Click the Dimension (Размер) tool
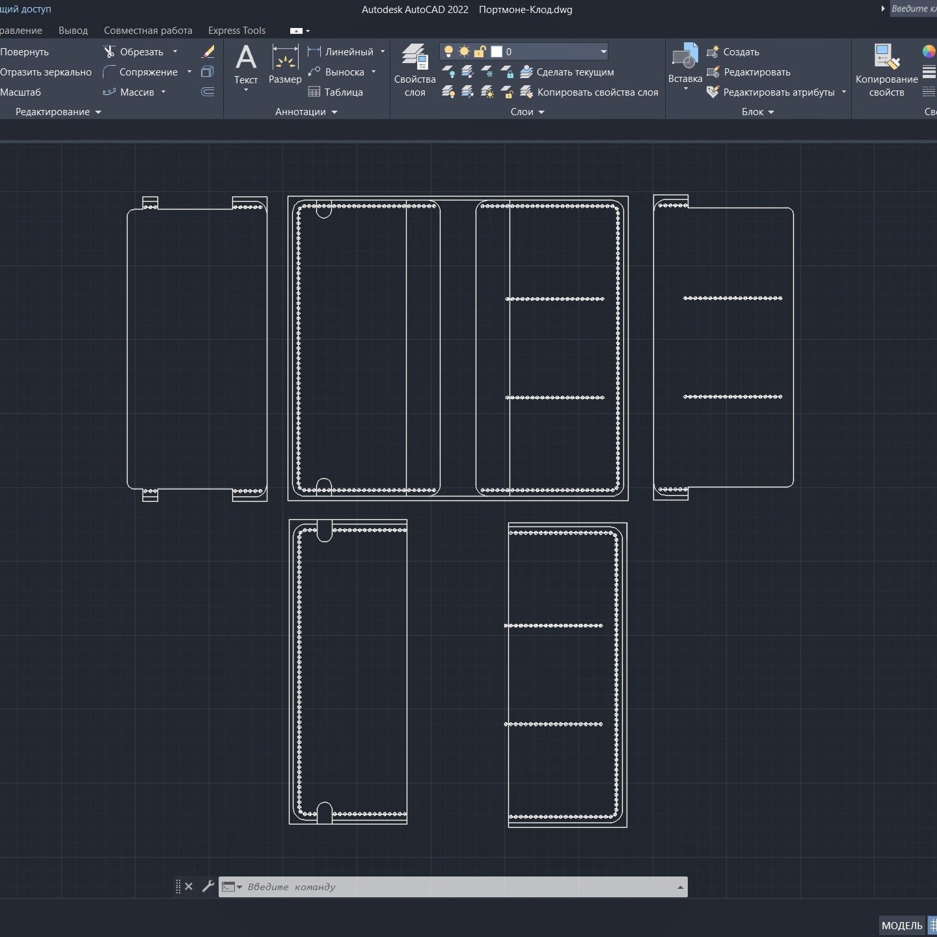 click(285, 65)
